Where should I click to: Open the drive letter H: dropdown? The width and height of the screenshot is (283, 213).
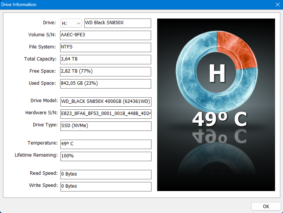pyautogui.click(x=71, y=23)
